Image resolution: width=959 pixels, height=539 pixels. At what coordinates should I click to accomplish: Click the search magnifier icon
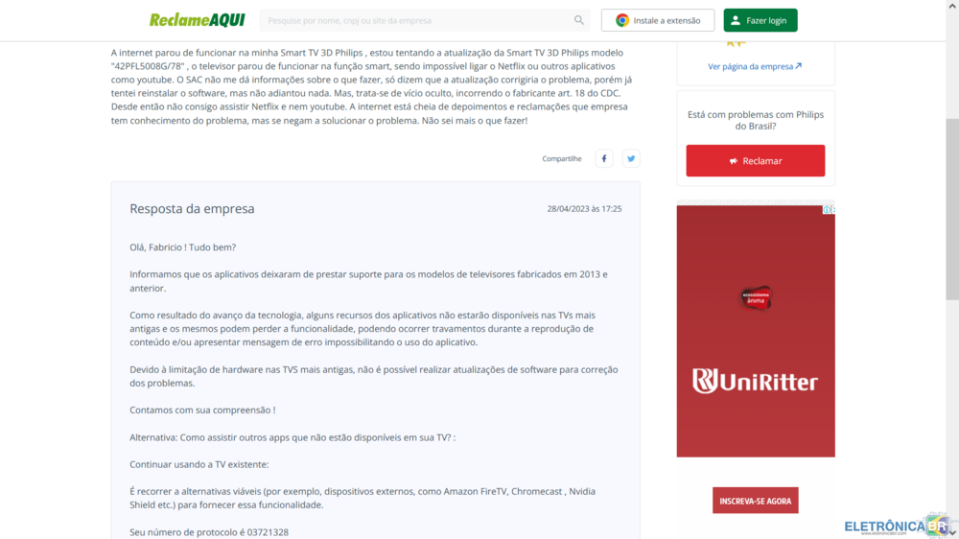pyautogui.click(x=578, y=20)
